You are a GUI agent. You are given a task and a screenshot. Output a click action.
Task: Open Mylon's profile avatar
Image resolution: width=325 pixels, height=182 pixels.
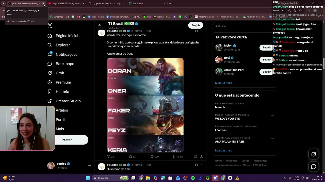219,48
